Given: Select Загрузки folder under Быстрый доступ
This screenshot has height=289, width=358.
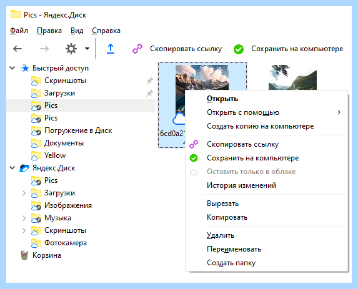Looking at the screenshot, I should pyautogui.click(x=59, y=93).
